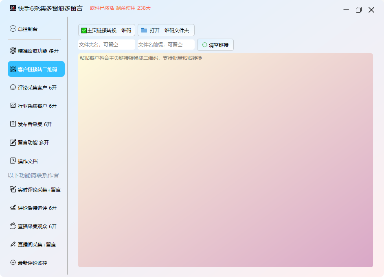
Task: Click inside the large link paste text area
Action: coord(225,163)
